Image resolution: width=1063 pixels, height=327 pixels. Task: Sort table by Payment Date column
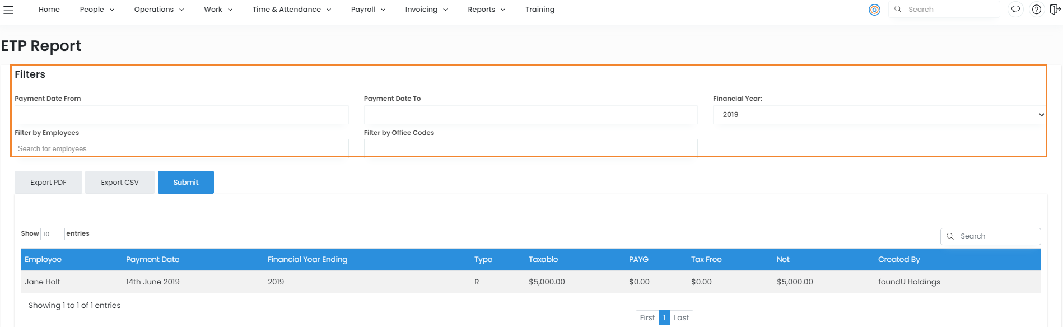[x=152, y=260]
